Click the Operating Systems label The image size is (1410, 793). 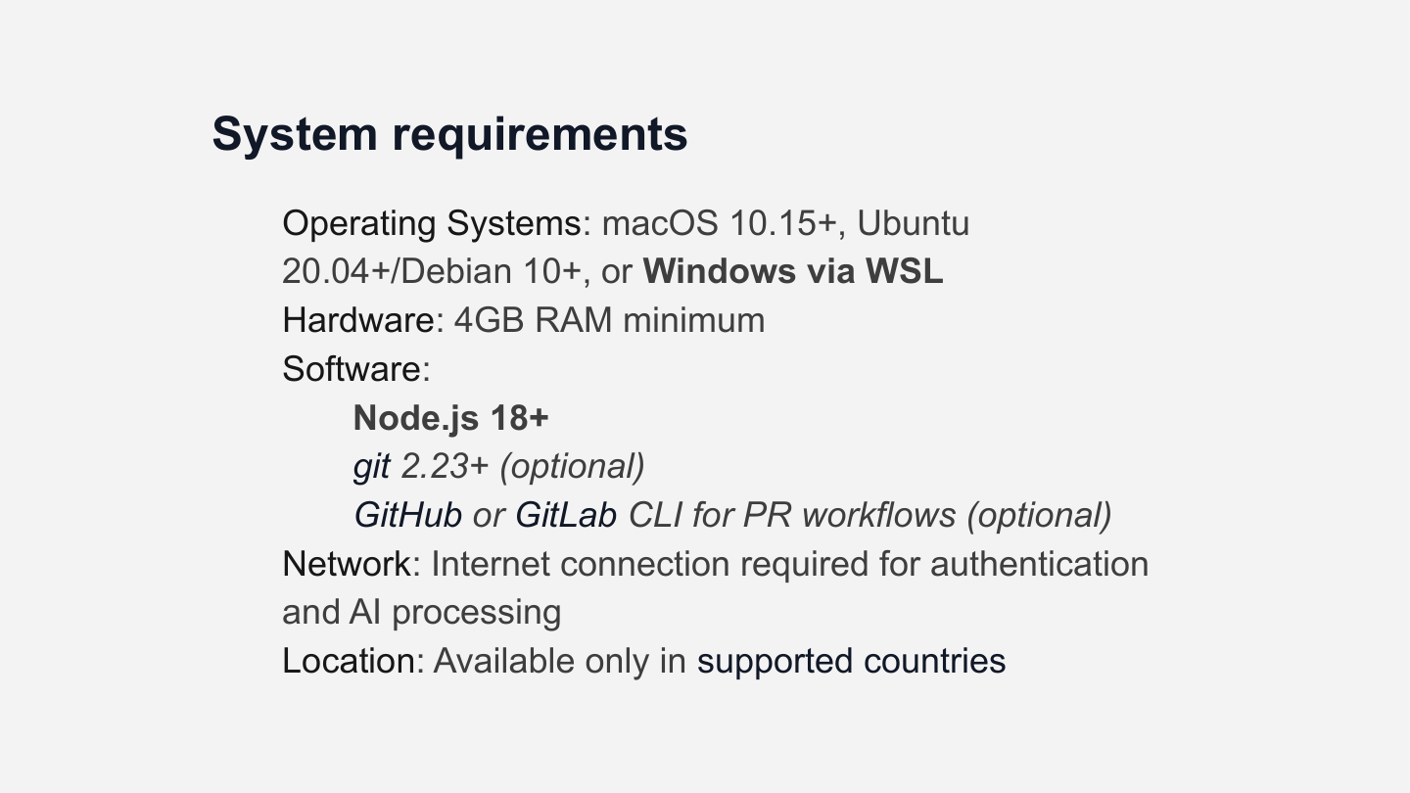point(432,224)
